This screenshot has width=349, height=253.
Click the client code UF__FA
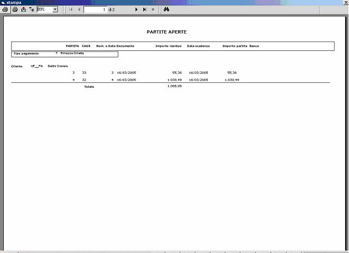pyautogui.click(x=37, y=66)
